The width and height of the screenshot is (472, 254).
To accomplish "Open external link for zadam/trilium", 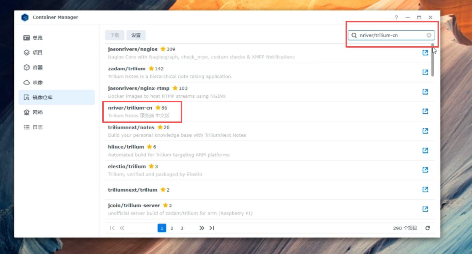I will [425, 72].
